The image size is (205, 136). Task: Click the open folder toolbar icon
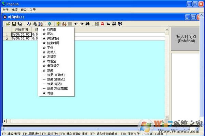8,24
